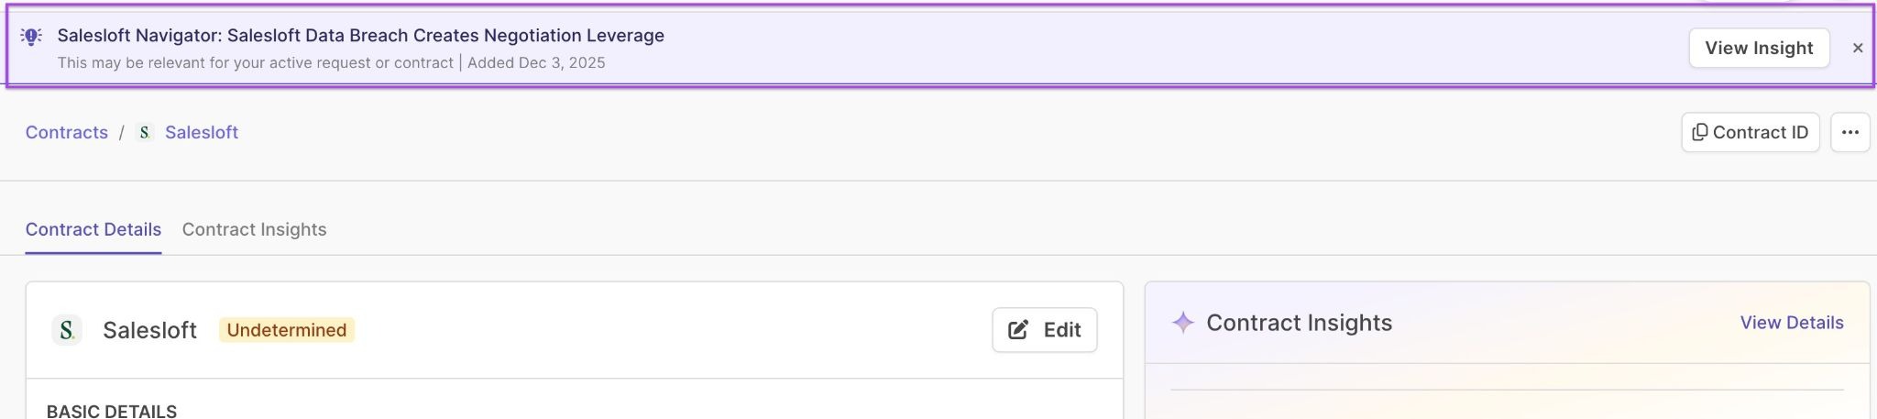Viewport: 1877px width, 419px height.
Task: Switch to the Contract Details tab
Action: (93, 229)
